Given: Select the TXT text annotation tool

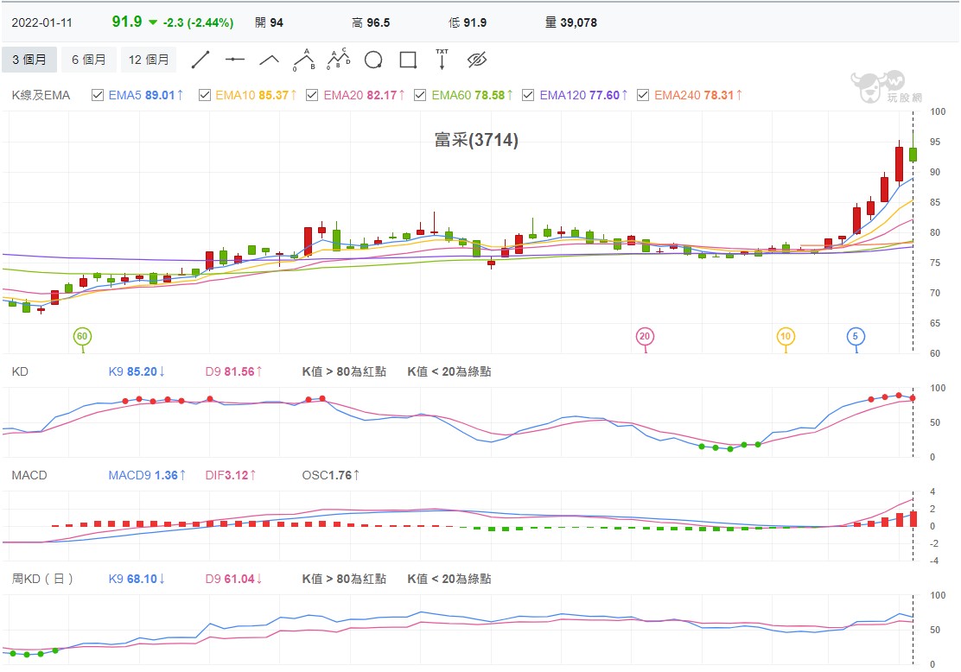Looking at the screenshot, I should [x=442, y=60].
